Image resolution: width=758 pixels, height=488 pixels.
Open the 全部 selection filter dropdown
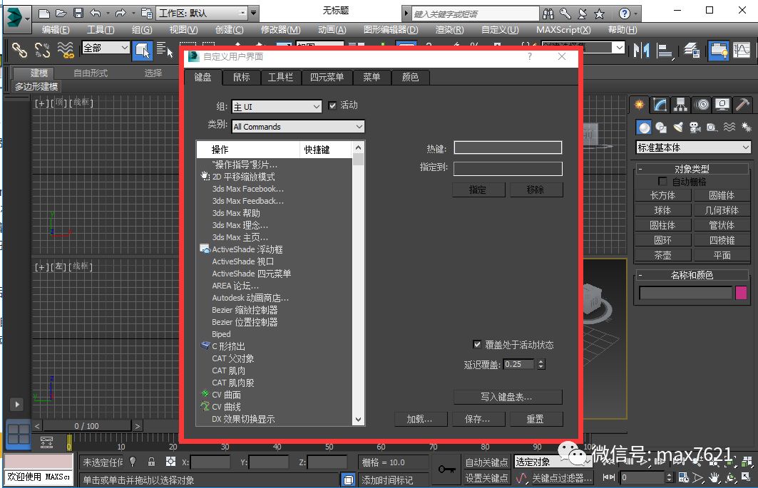coord(106,48)
